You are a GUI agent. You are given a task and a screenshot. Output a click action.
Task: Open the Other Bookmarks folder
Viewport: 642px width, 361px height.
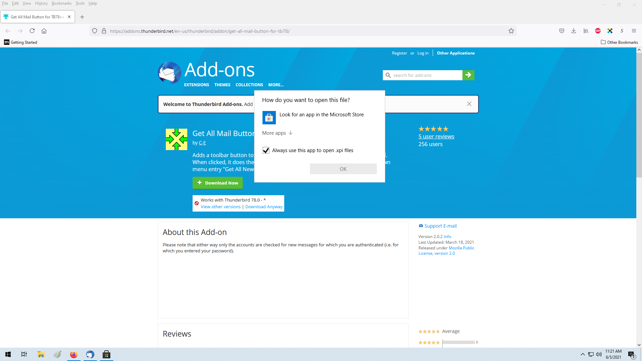point(619,42)
